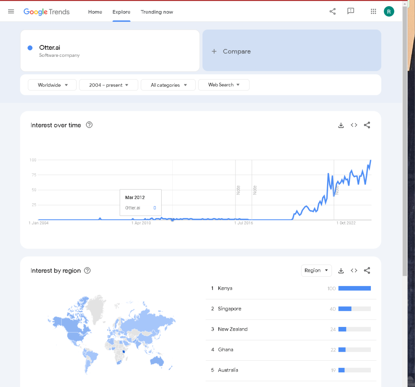
Task: Select the Explore tab
Action: [x=121, y=12]
